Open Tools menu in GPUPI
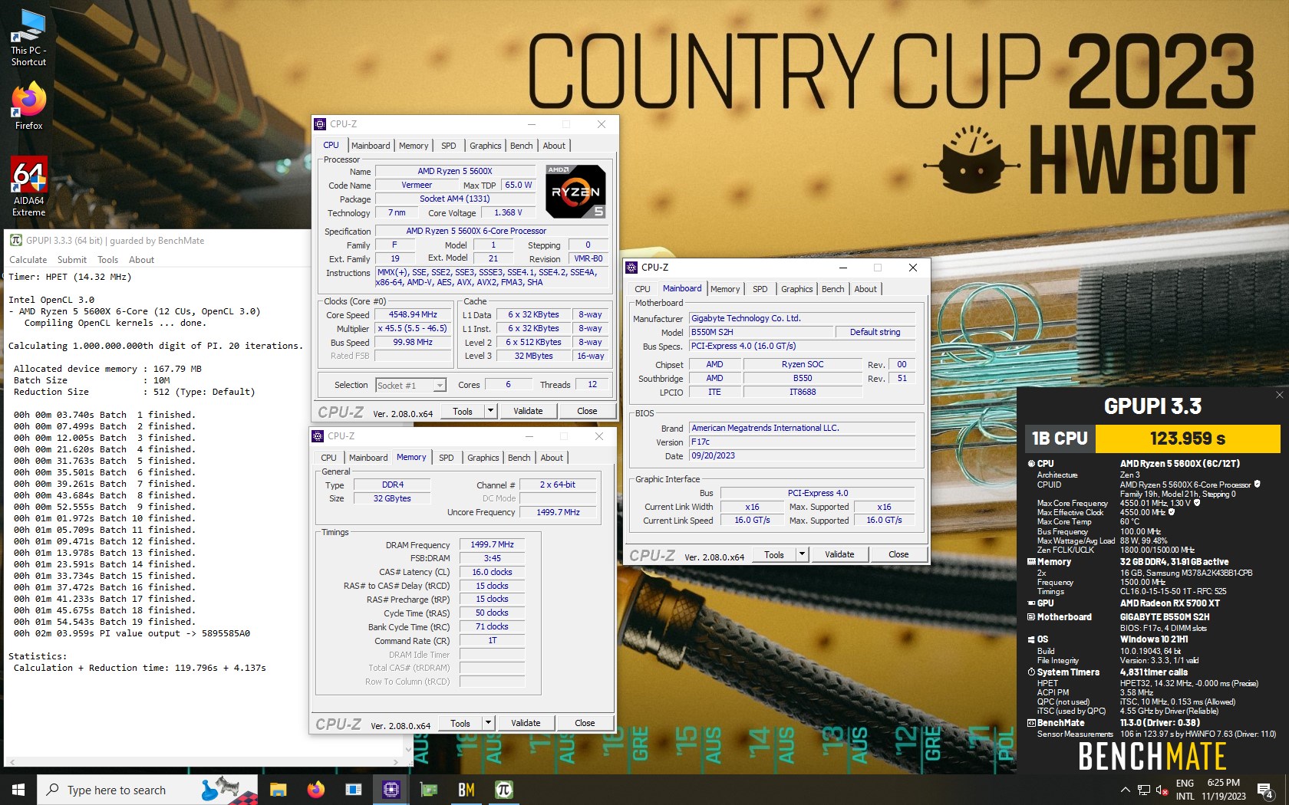The image size is (1289, 805). point(108,260)
